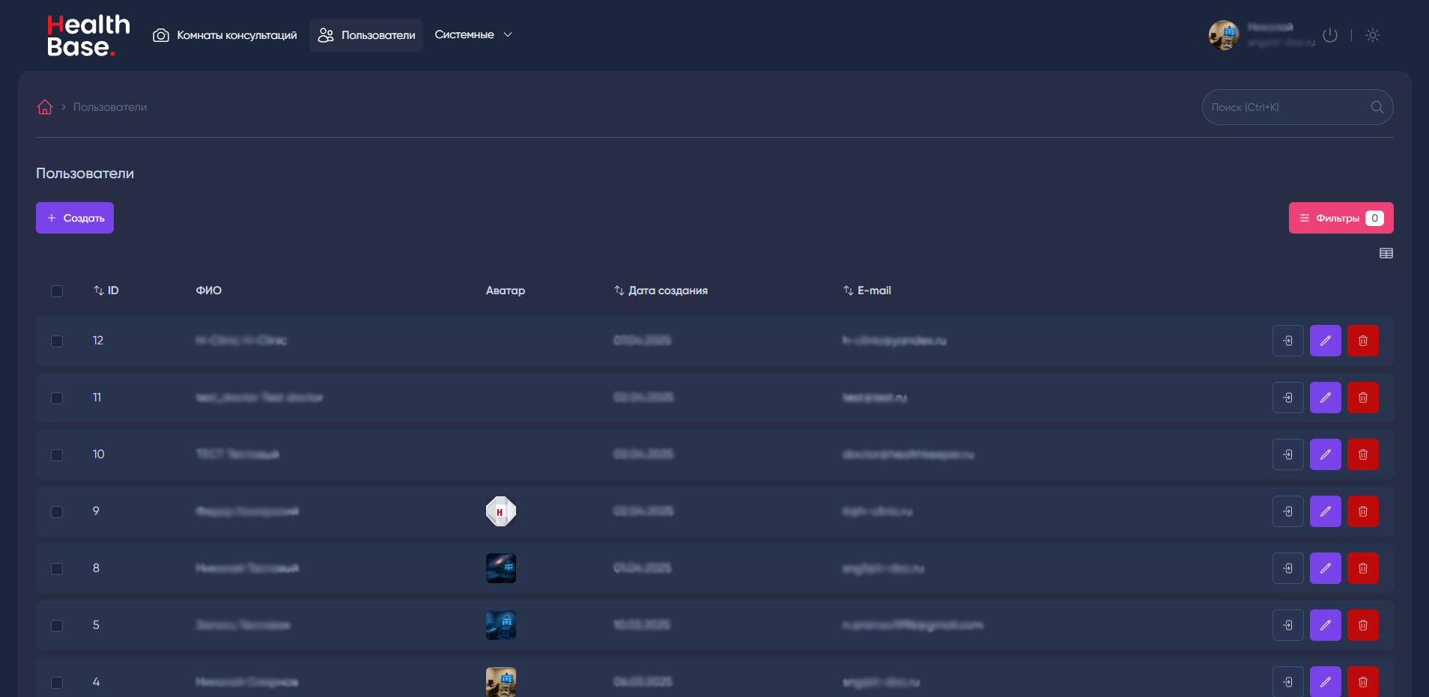This screenshot has height=697, width=1429.
Task: Click the avatar image of user ID 4
Action: point(501,681)
